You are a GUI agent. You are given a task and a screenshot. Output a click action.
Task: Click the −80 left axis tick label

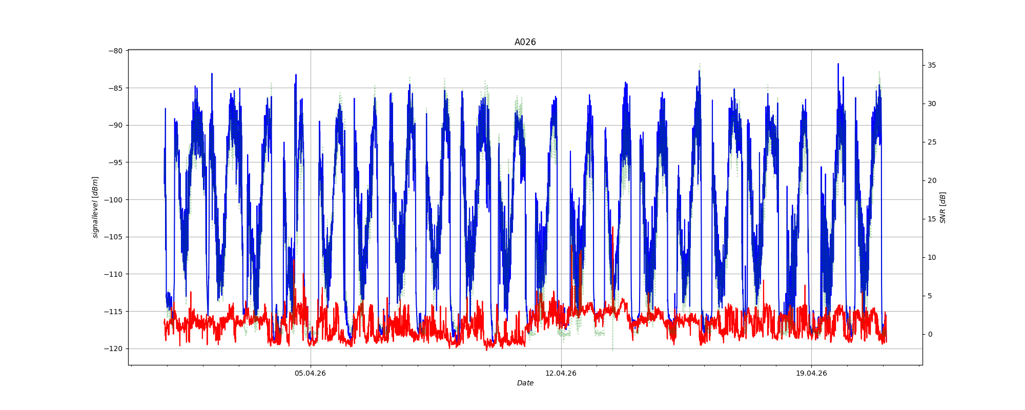coord(115,51)
